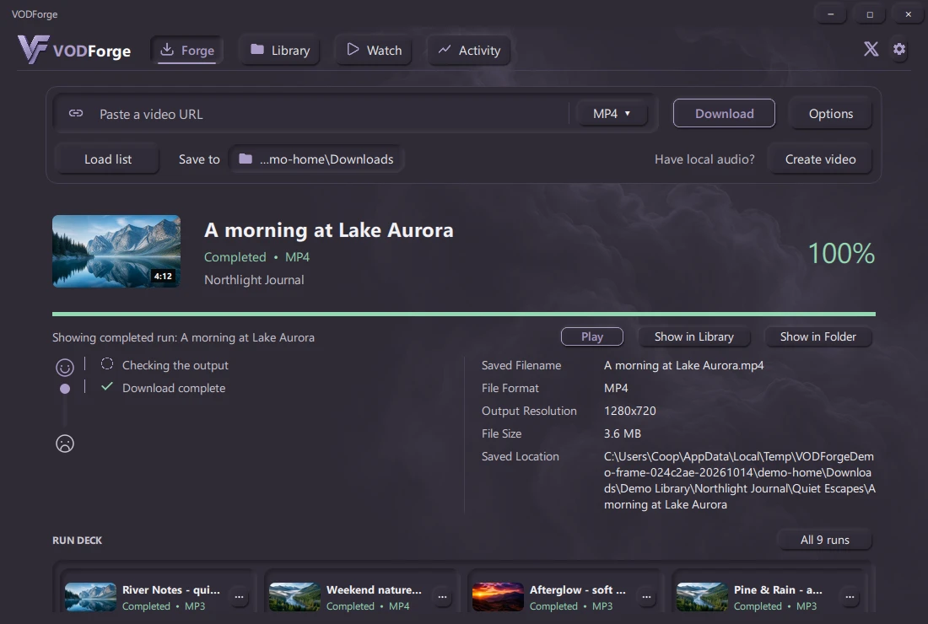The height and width of the screenshot is (624, 928).
Task: Open the MP4 format dropdown
Action: [x=612, y=114]
